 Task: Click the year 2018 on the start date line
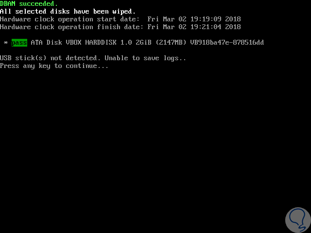tap(233, 19)
